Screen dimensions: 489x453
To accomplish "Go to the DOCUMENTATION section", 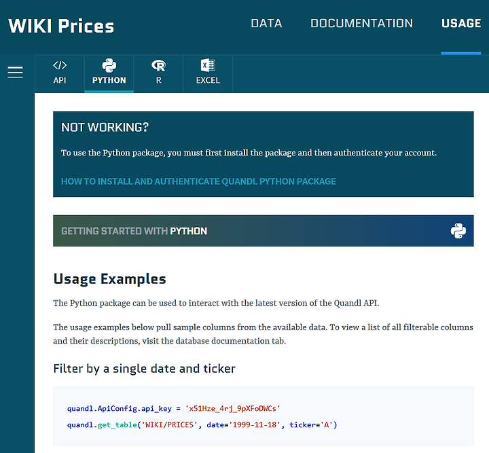I will (362, 23).
